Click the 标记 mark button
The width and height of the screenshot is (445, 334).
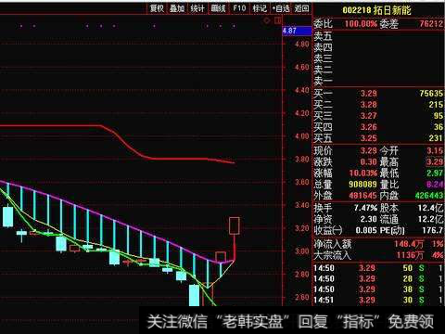(x=260, y=8)
